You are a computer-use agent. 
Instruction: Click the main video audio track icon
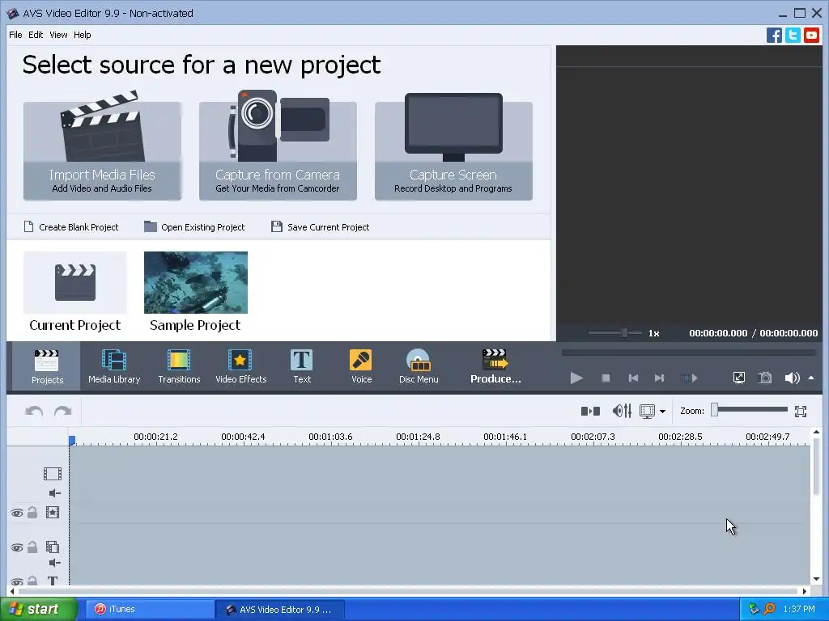[55, 493]
